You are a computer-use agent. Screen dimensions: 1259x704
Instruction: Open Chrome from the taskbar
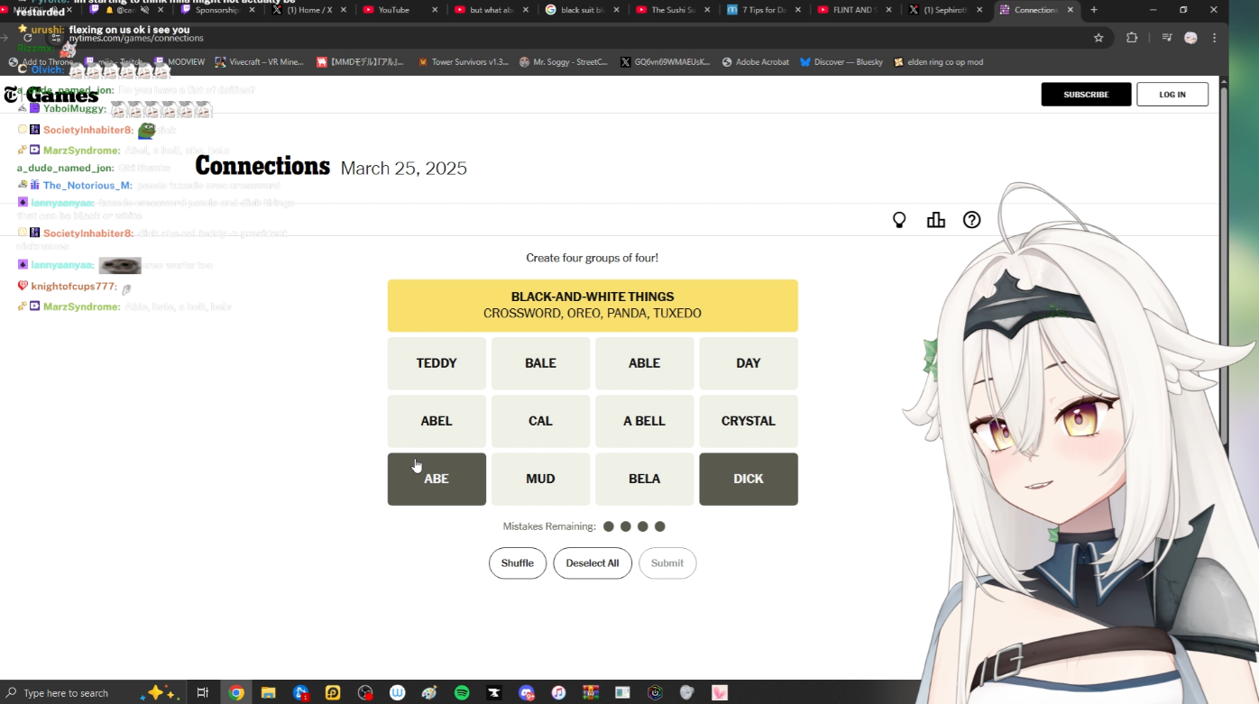[236, 692]
